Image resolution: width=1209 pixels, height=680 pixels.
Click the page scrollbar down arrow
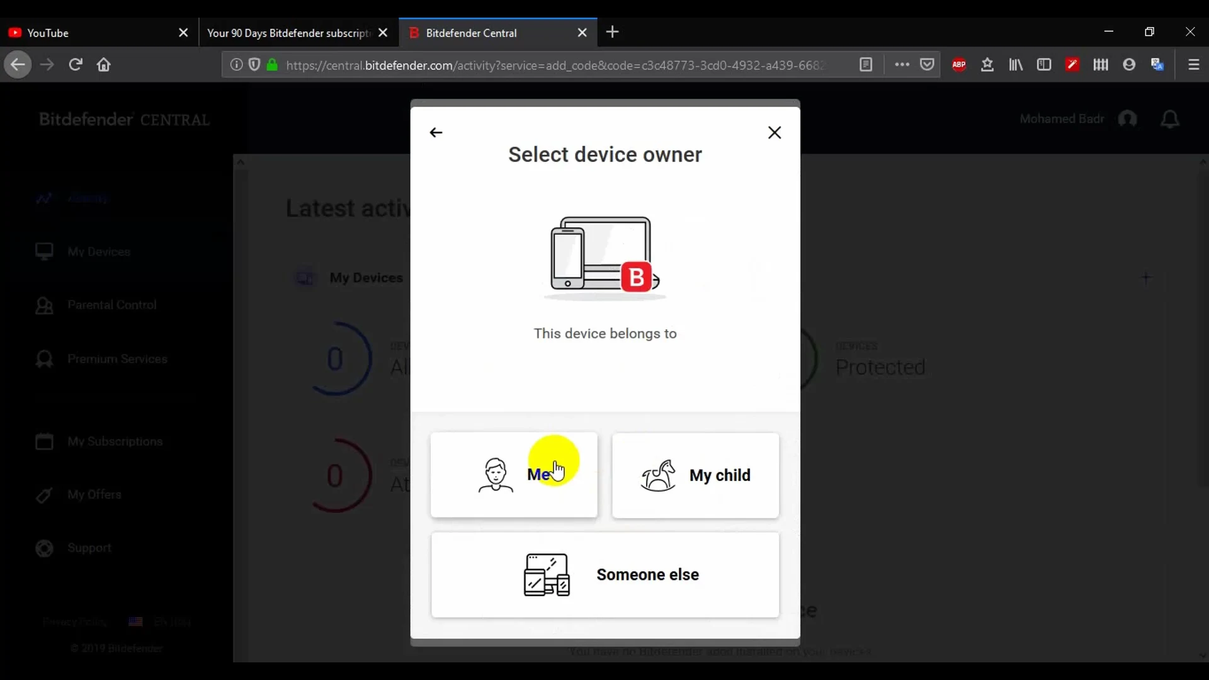[x=1202, y=656]
